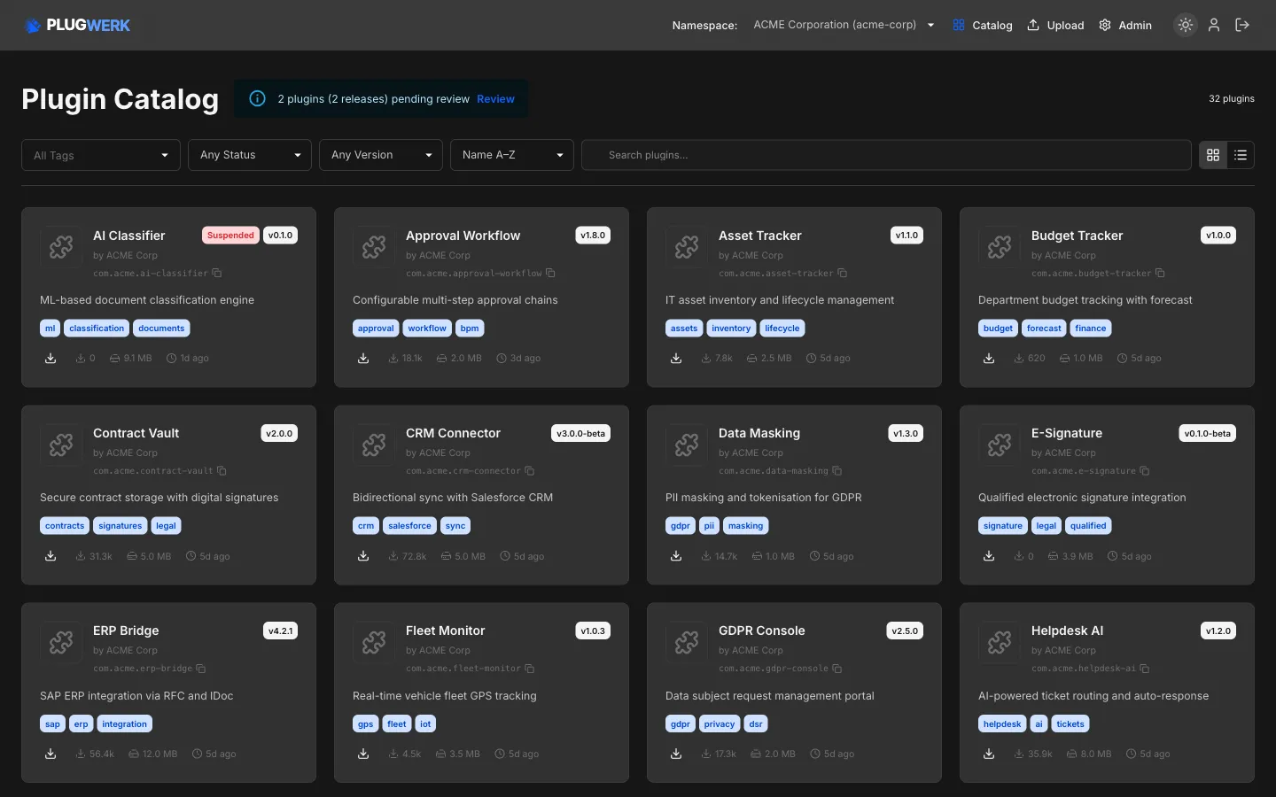This screenshot has height=797, width=1276.
Task: Switch to list view
Action: (x=1241, y=155)
